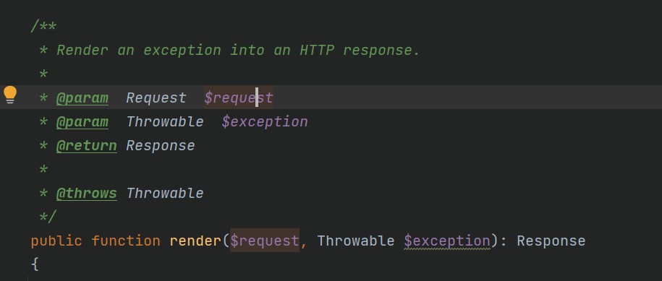Click the public keyword
Viewport: 662px width, 281px height.
[x=56, y=241]
